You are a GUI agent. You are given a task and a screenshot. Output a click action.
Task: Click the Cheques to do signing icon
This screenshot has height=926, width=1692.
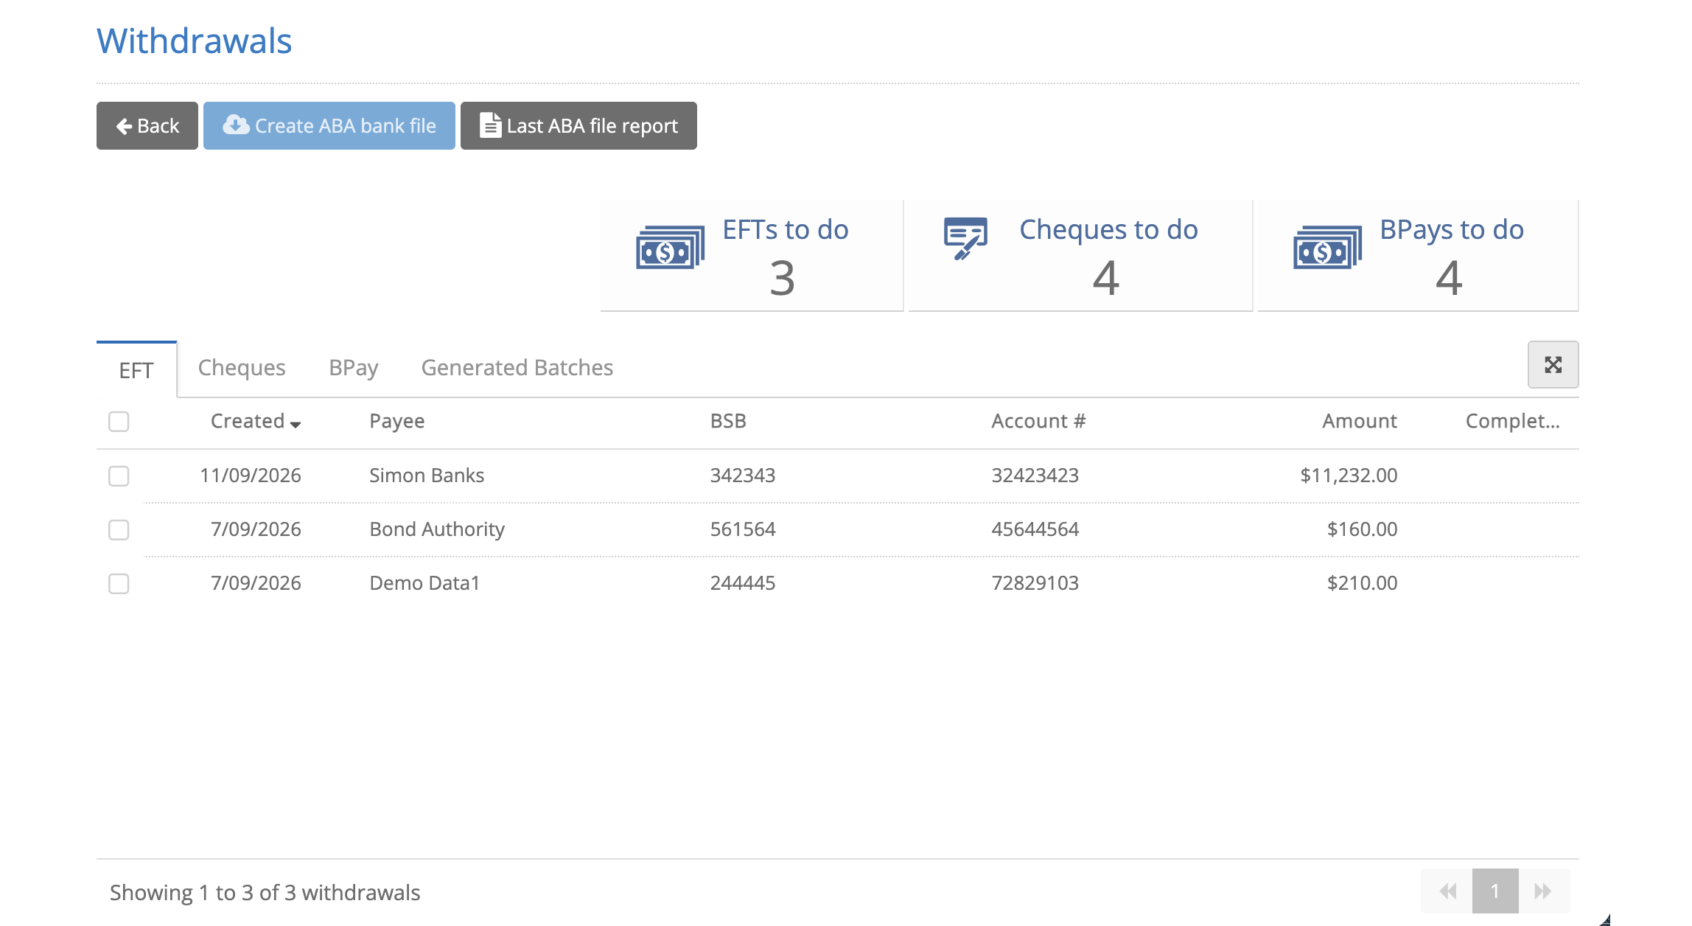(x=965, y=237)
